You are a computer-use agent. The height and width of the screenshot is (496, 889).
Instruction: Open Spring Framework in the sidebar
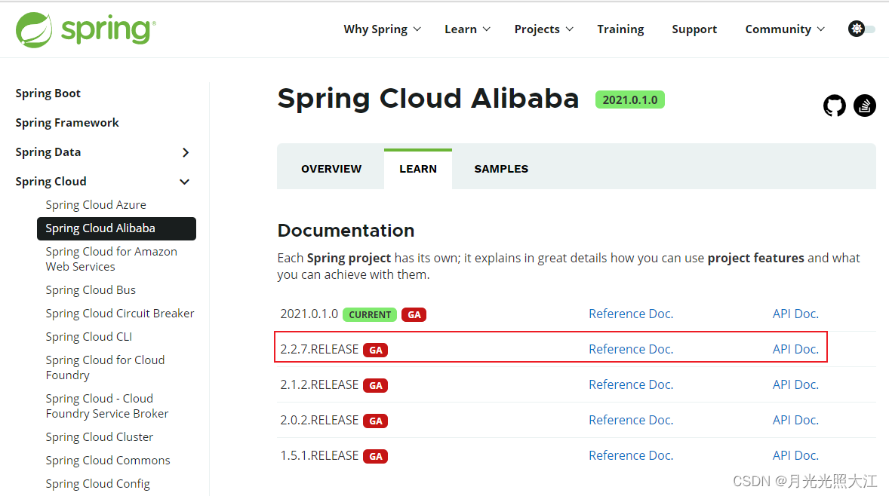coord(67,123)
